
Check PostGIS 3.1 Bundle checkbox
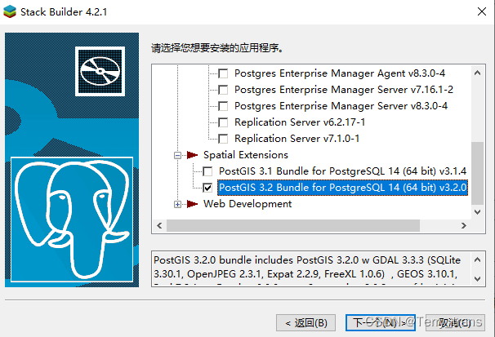tap(207, 171)
